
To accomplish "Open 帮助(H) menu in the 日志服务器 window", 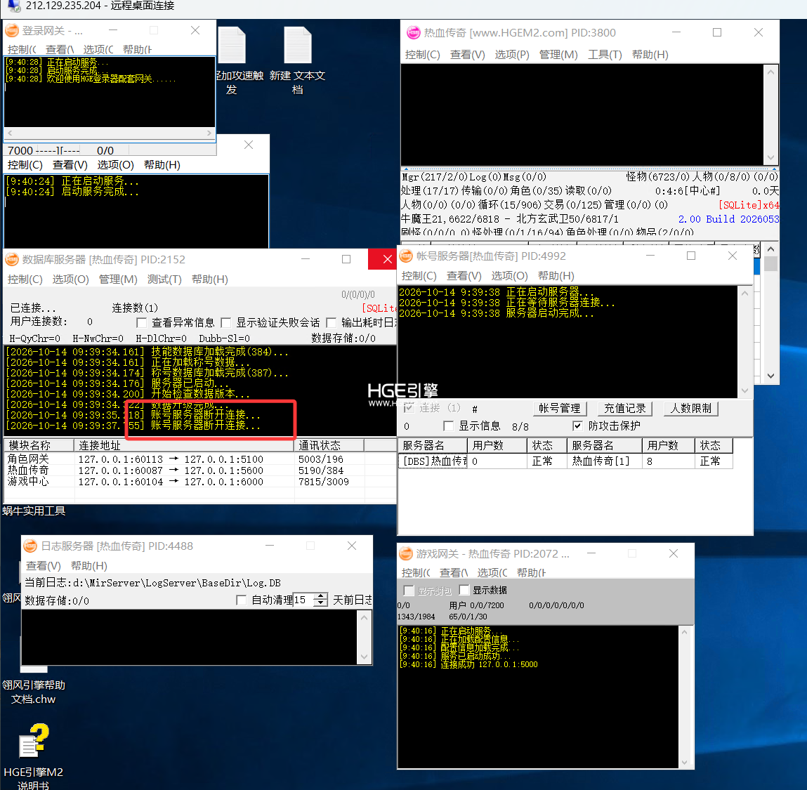I will point(89,565).
